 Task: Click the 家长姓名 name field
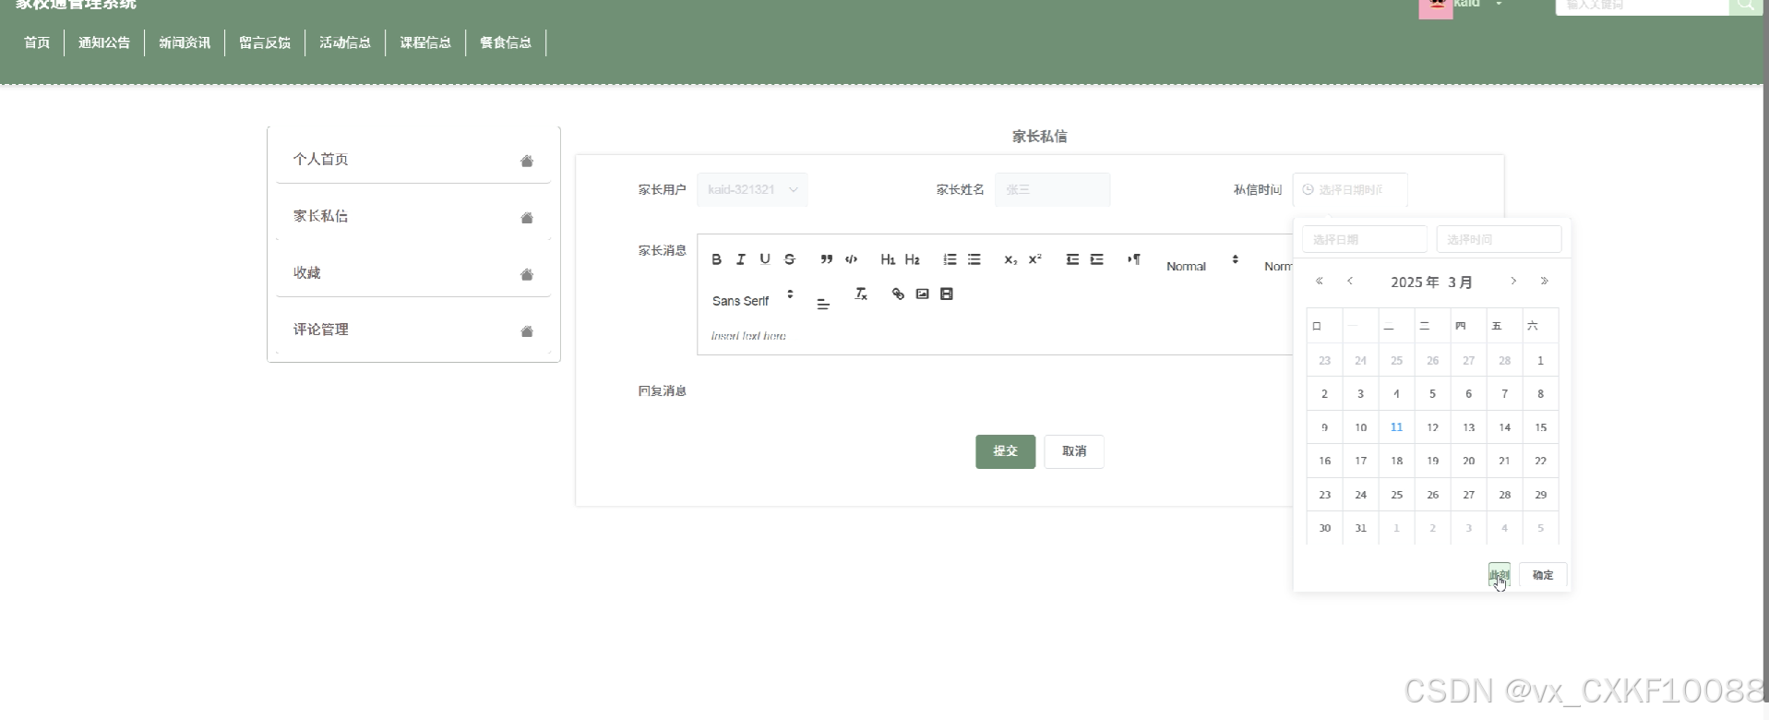pyautogui.click(x=1052, y=189)
